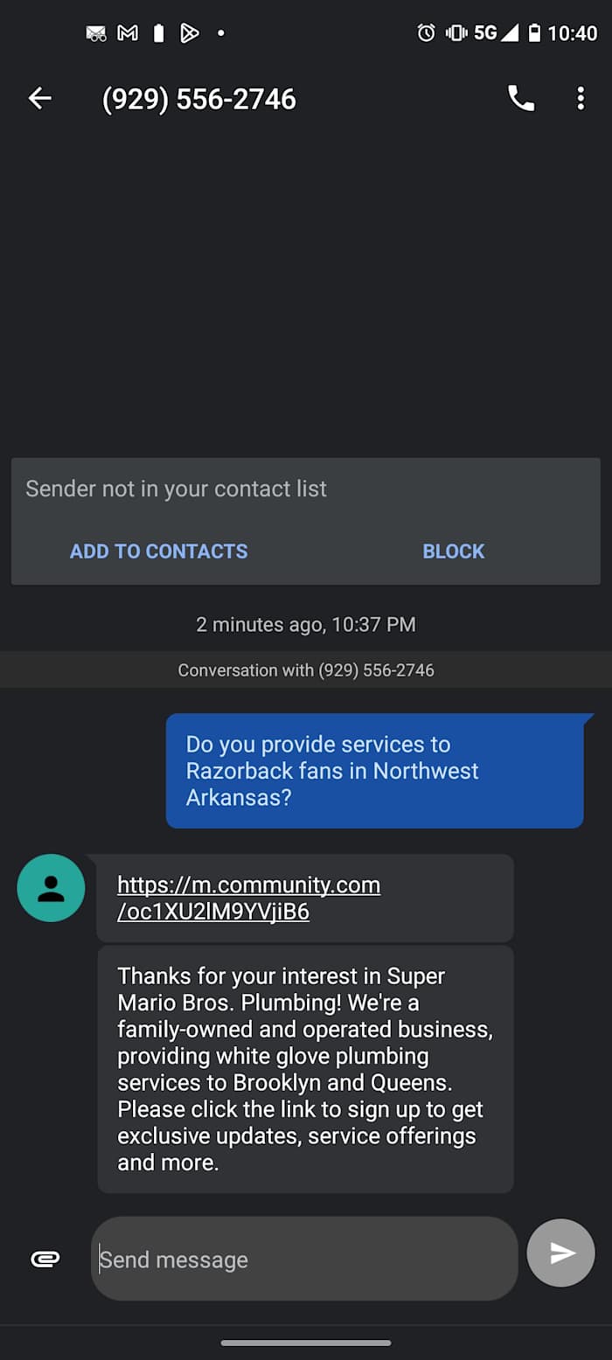Add sender to contacts
This screenshot has width=612, height=1360.
159,551
